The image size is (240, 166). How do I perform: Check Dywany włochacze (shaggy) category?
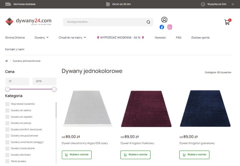click(7, 142)
